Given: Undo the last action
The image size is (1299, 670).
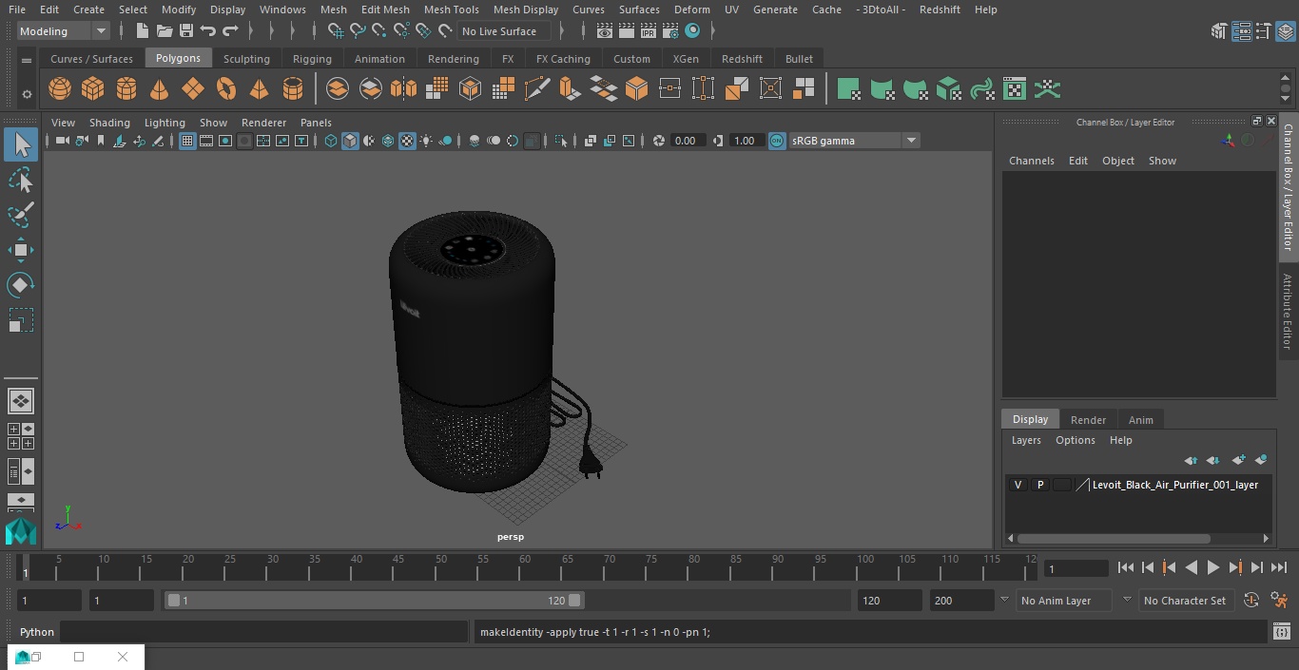Looking at the screenshot, I should point(208,31).
